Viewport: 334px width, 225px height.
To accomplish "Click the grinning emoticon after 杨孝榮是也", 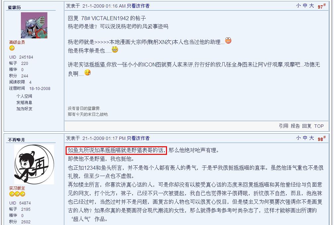I will (115, 50).
